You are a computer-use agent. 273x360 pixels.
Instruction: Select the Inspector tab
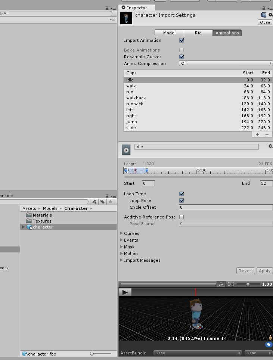coord(137,8)
